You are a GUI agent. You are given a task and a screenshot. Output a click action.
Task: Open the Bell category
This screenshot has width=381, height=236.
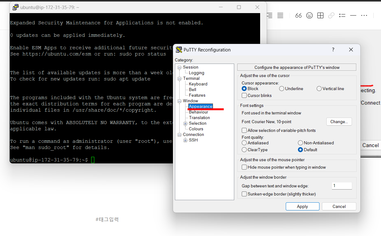tap(192, 89)
